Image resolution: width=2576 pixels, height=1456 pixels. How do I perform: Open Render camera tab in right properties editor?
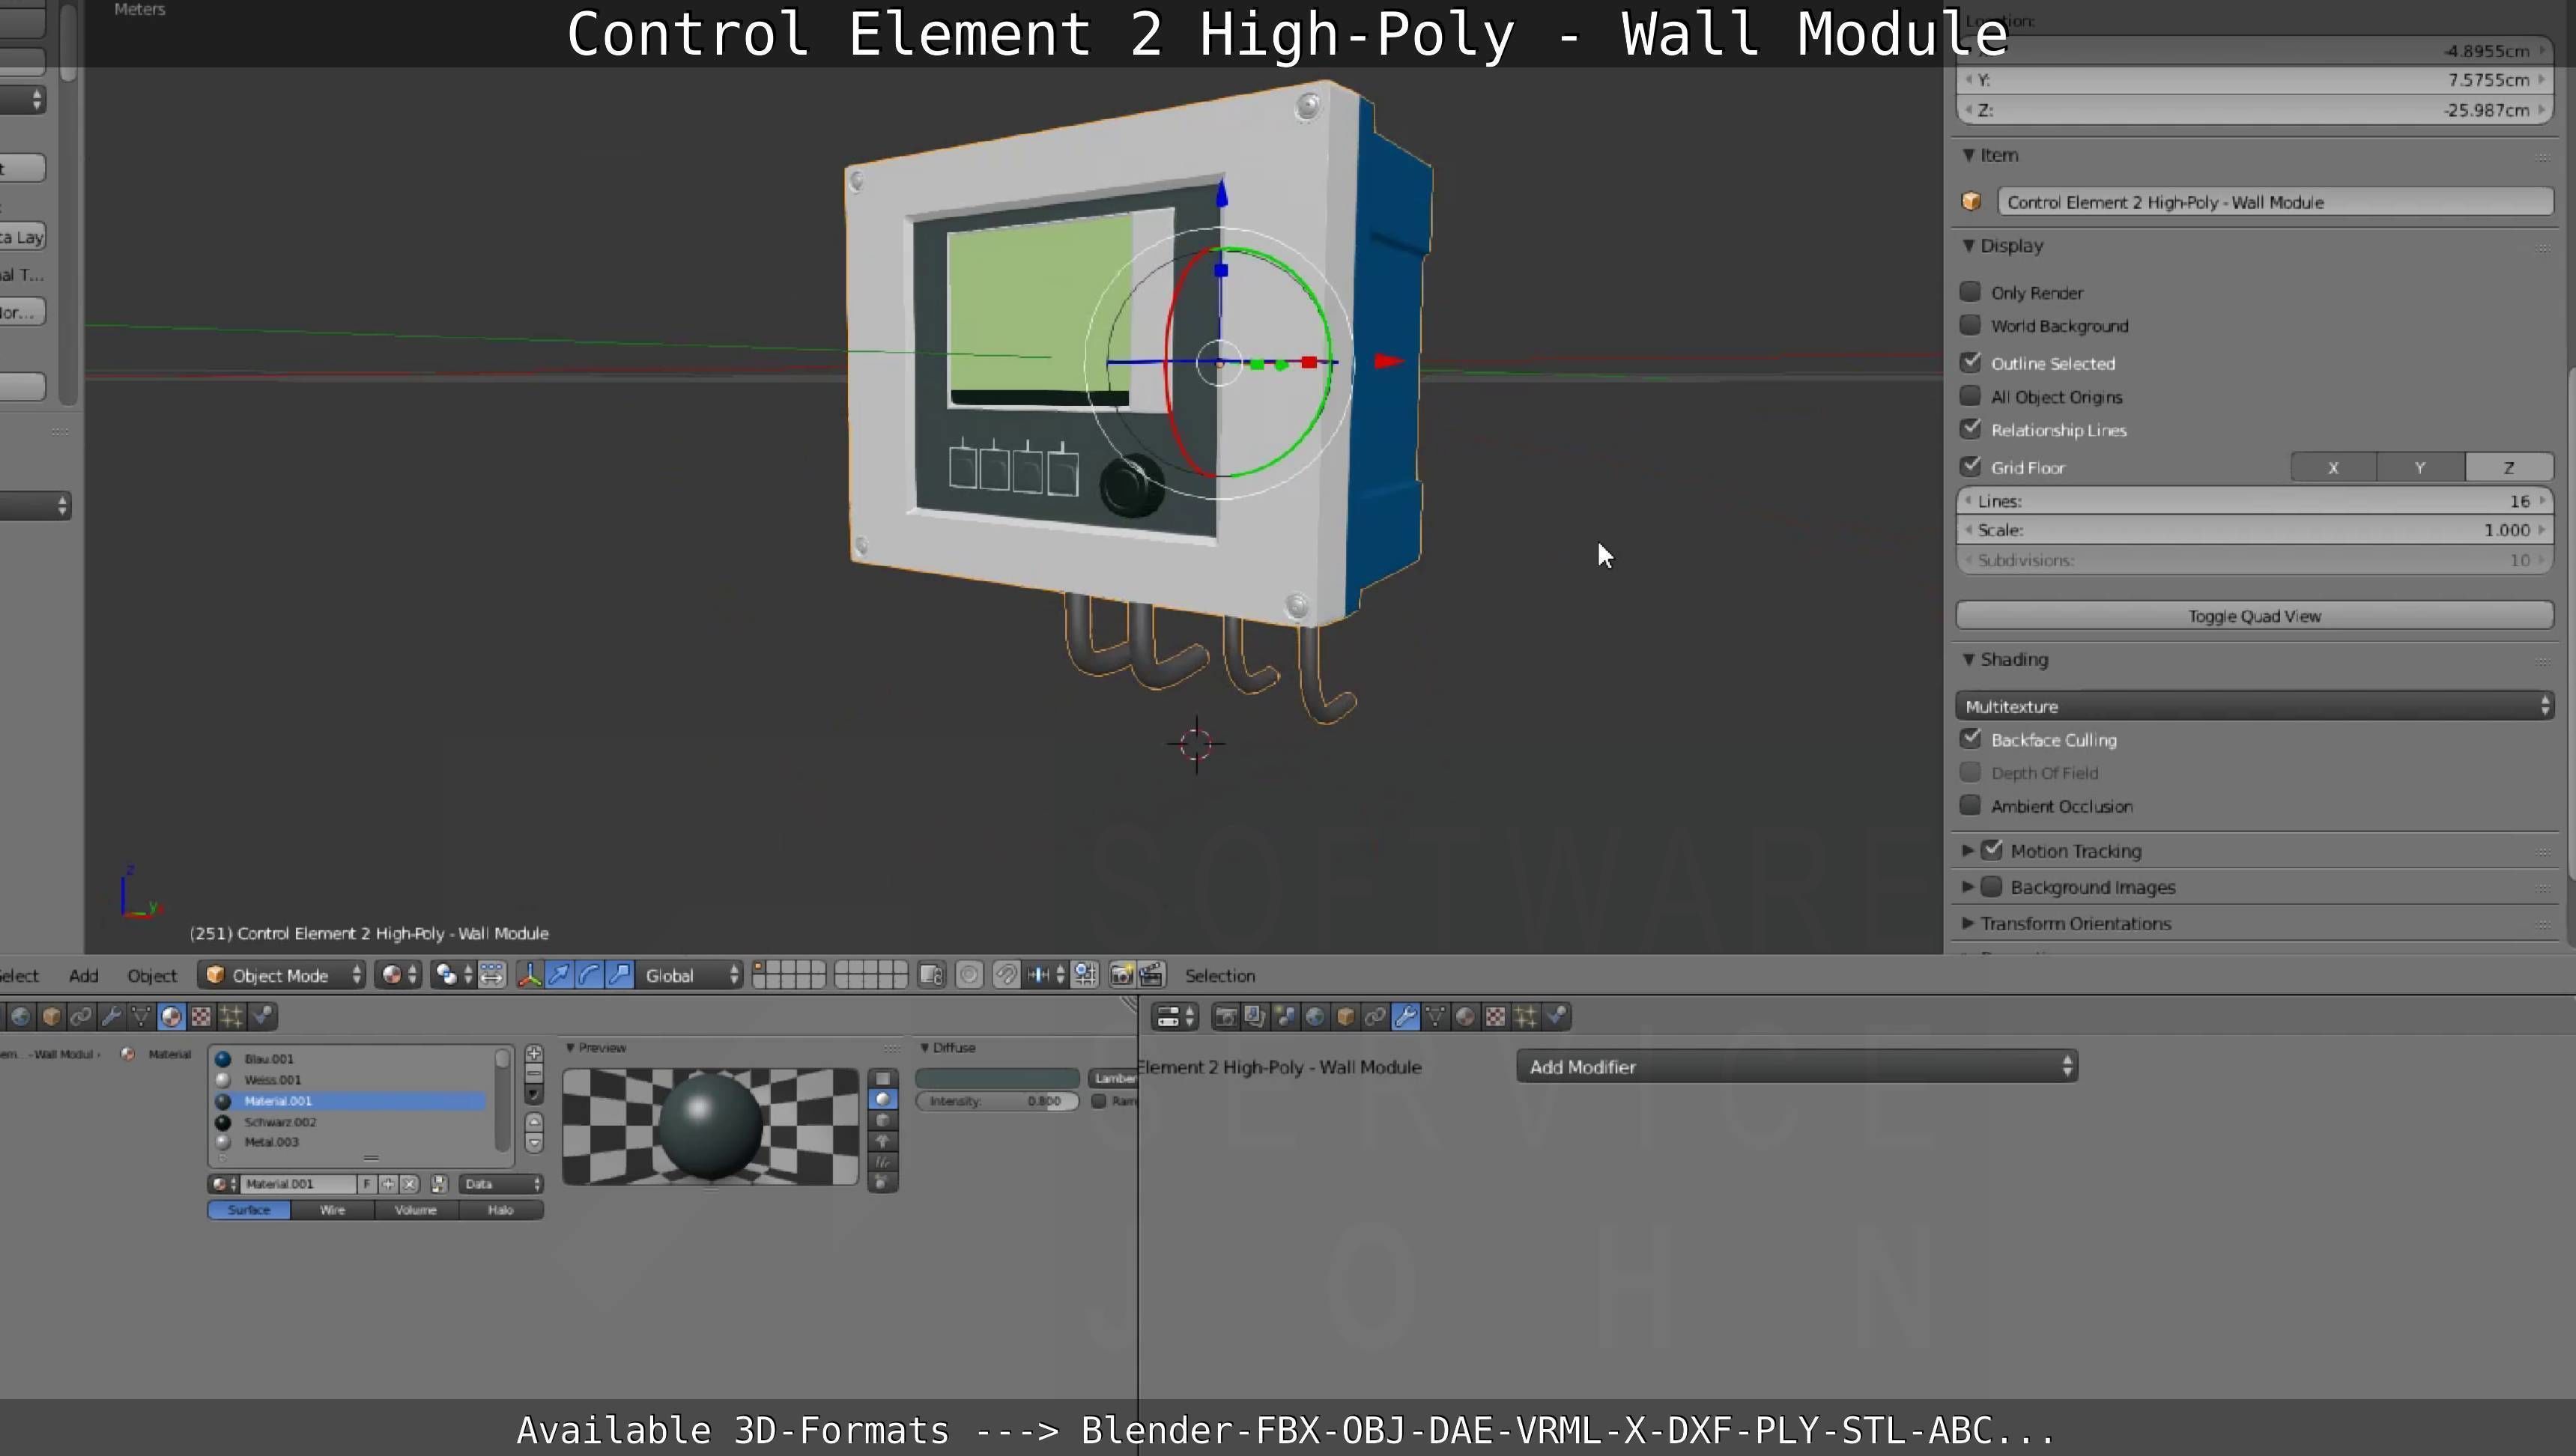click(x=1227, y=1017)
